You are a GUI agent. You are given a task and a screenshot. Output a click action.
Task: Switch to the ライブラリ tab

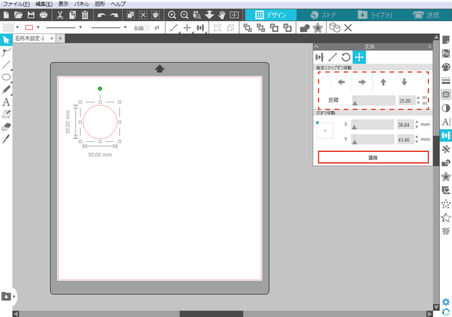pyautogui.click(x=375, y=15)
